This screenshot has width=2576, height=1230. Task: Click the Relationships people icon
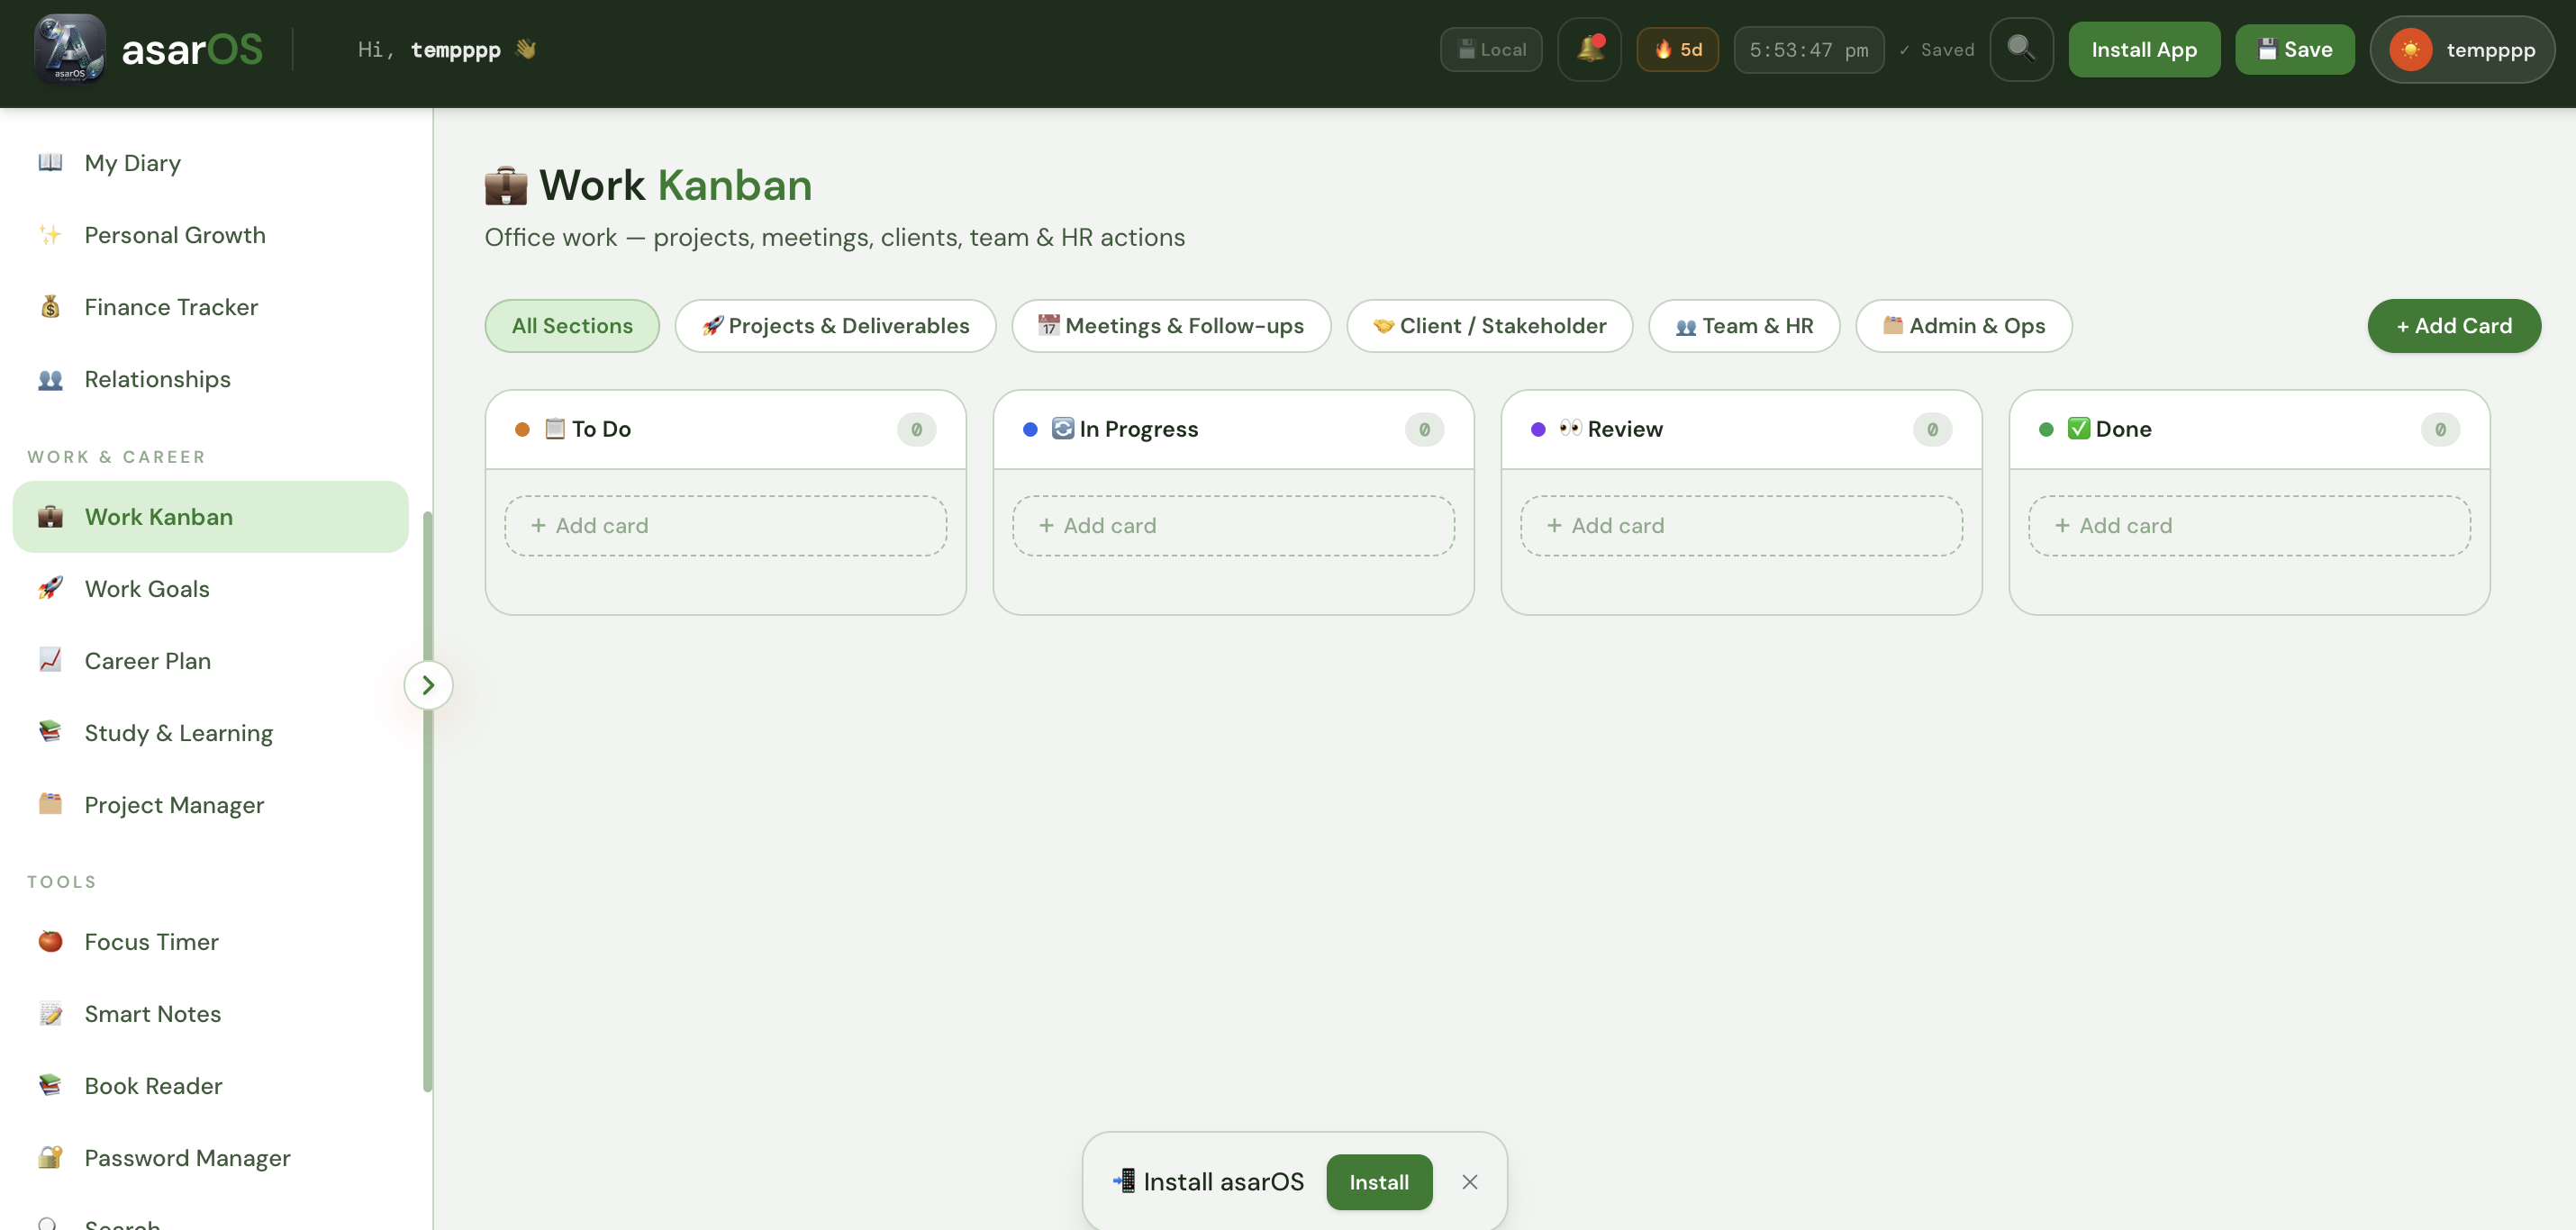click(x=50, y=379)
